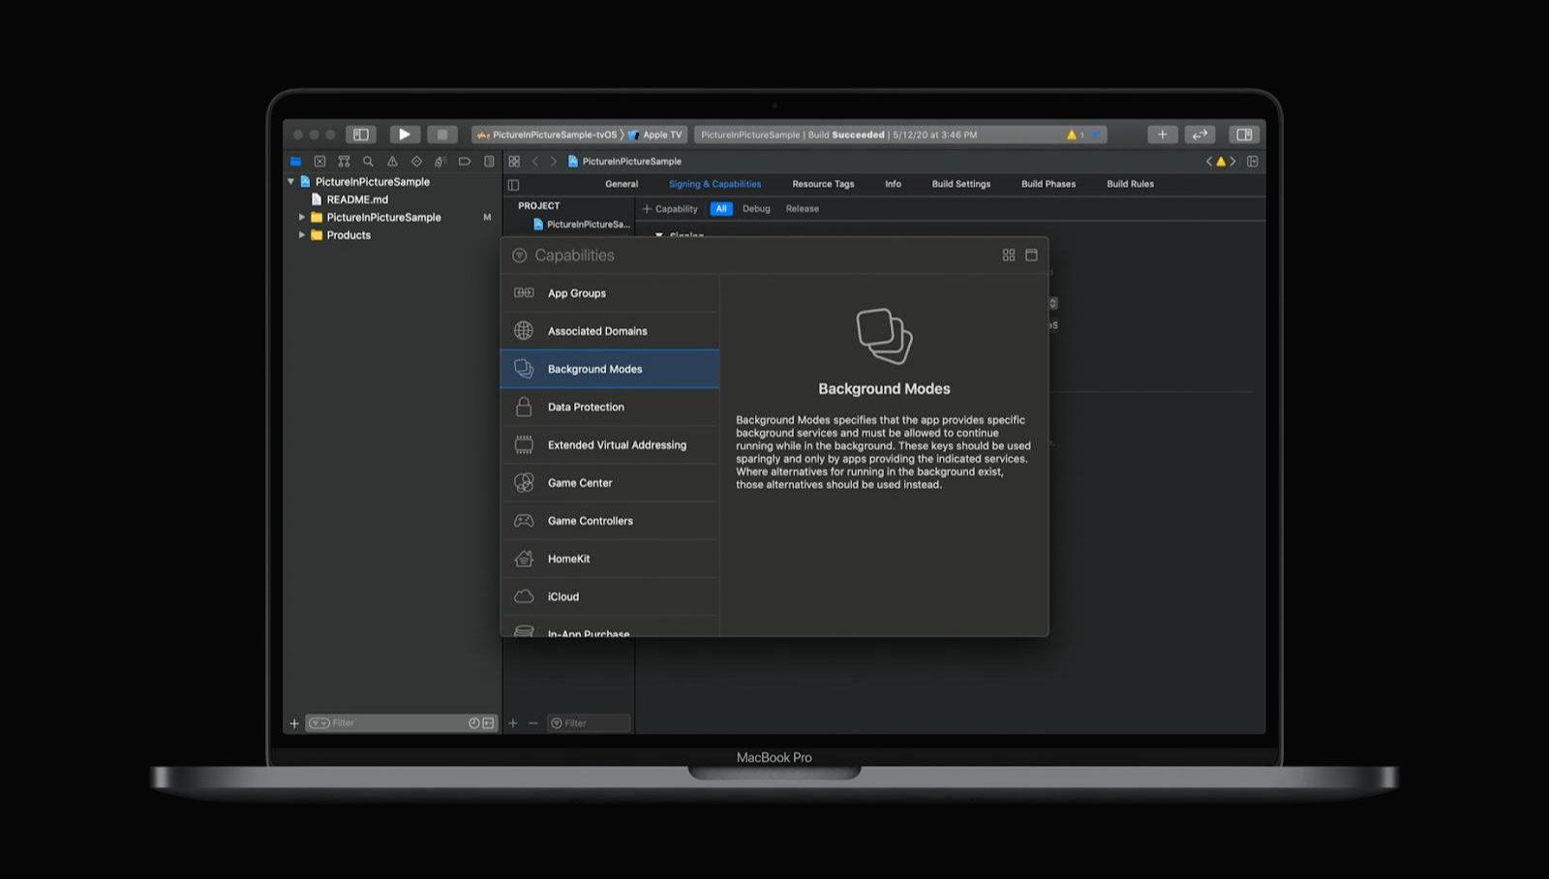Jump to the previous issue
The height and width of the screenshot is (879, 1549).
(1208, 162)
